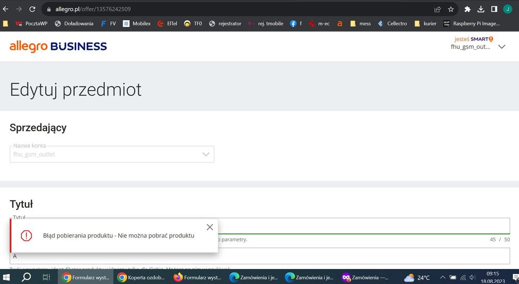Toggle the browser side panel icon
Viewport: 519px width, 284px height.
pyautogui.click(x=494, y=9)
